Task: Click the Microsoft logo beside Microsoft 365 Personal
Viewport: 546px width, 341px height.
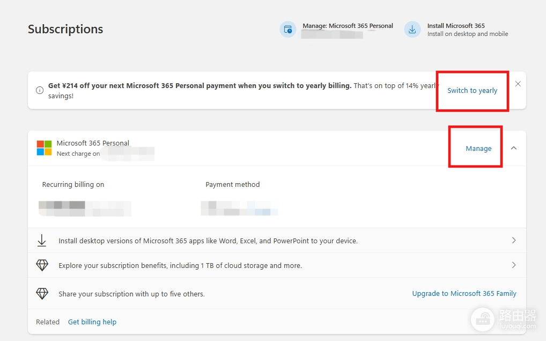Action: click(x=44, y=148)
